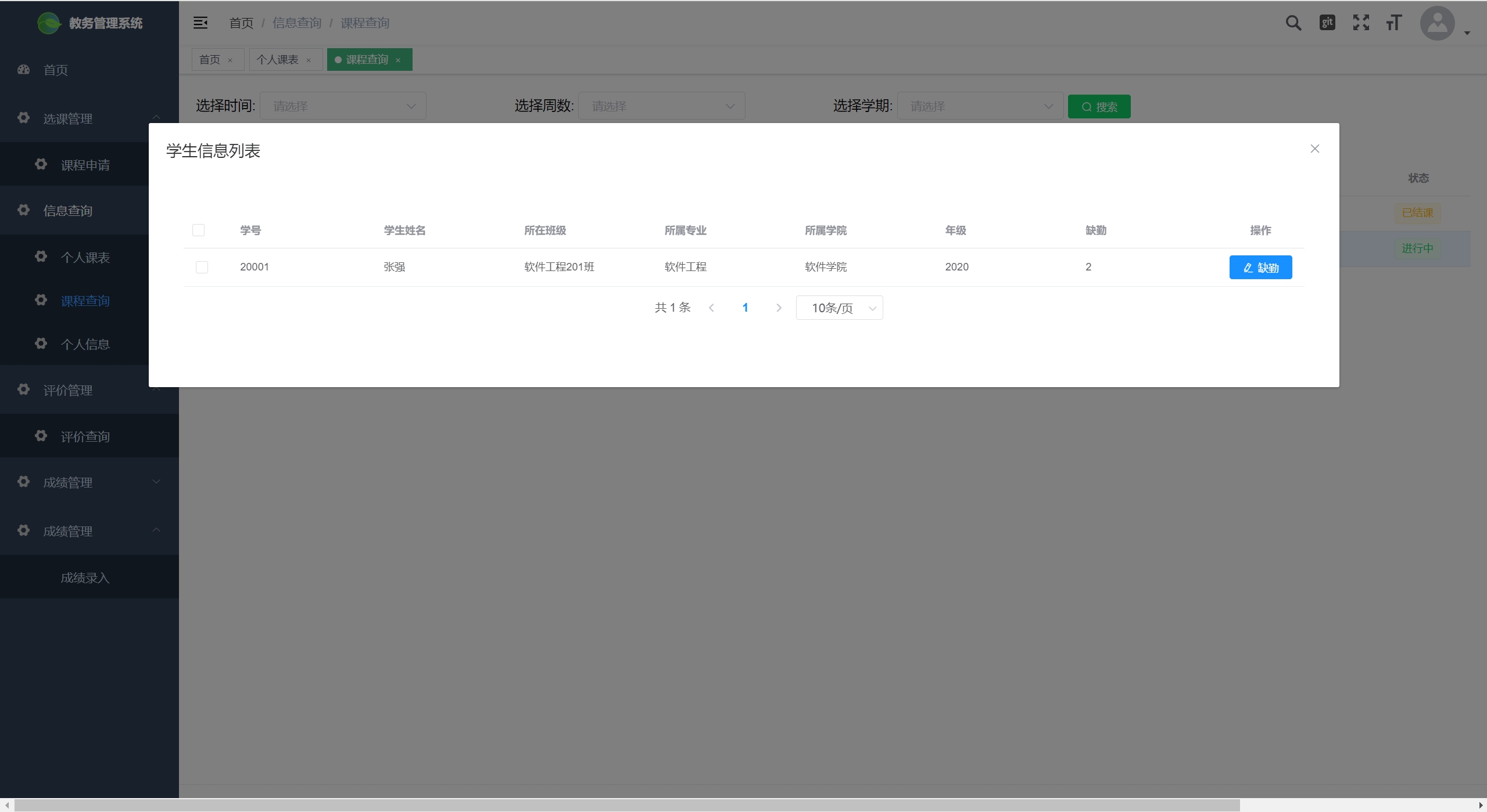Open the font size icon

tap(1394, 23)
